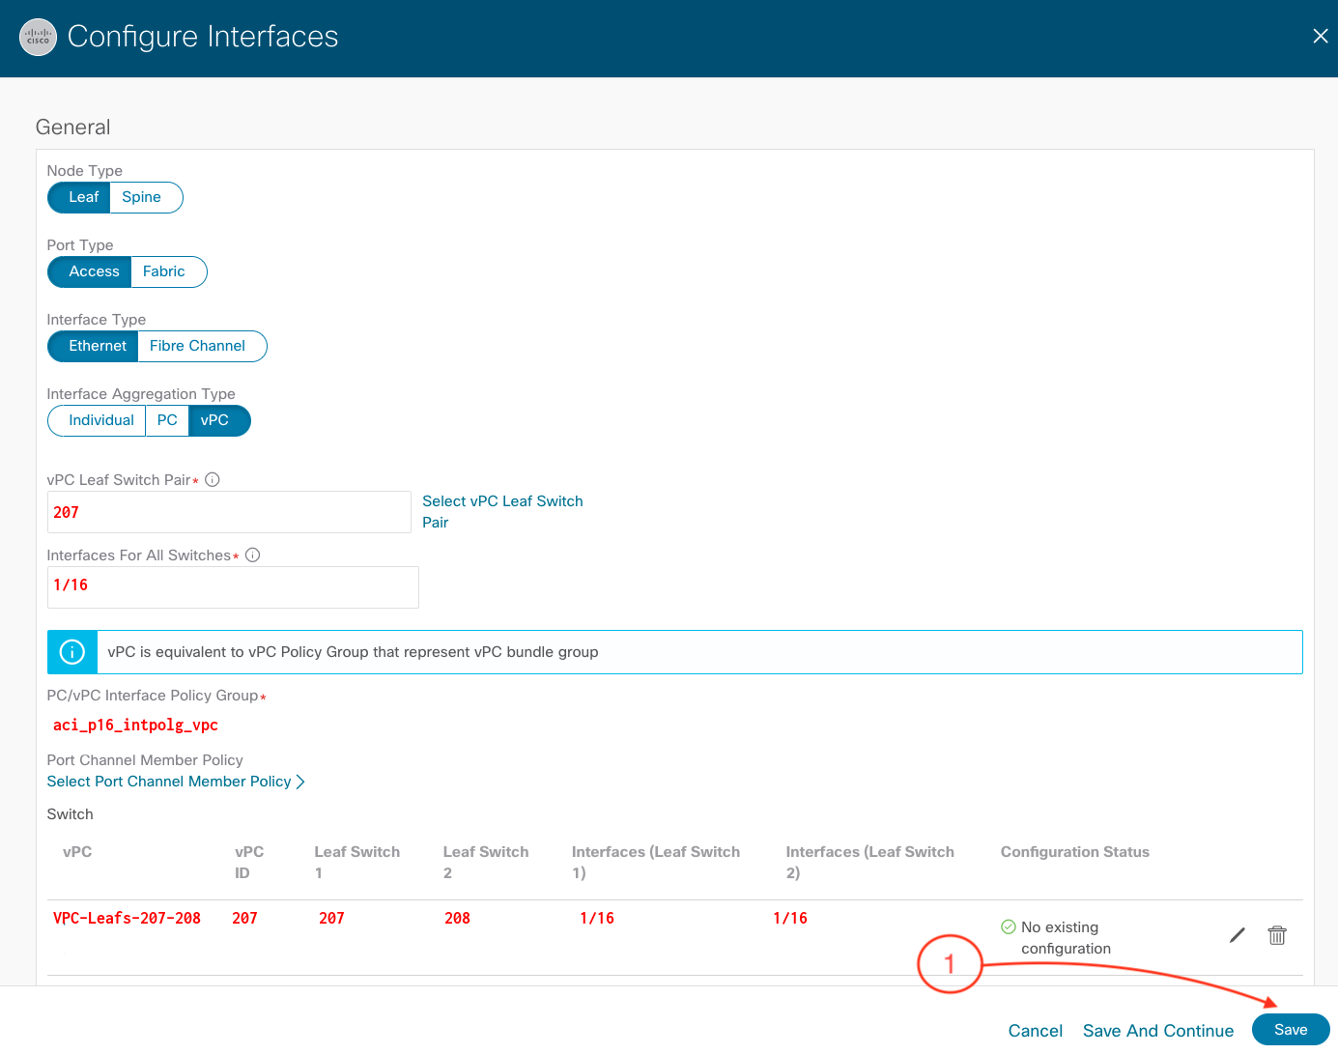This screenshot has width=1338, height=1054.
Task: Click the Interfaces For All Switches field
Action: [233, 586]
